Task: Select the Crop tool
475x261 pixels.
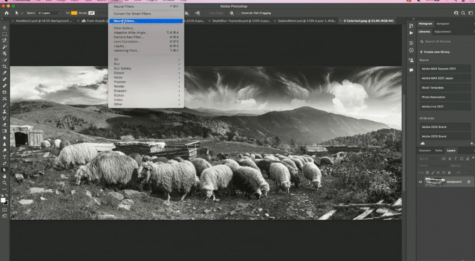Action: [4, 66]
